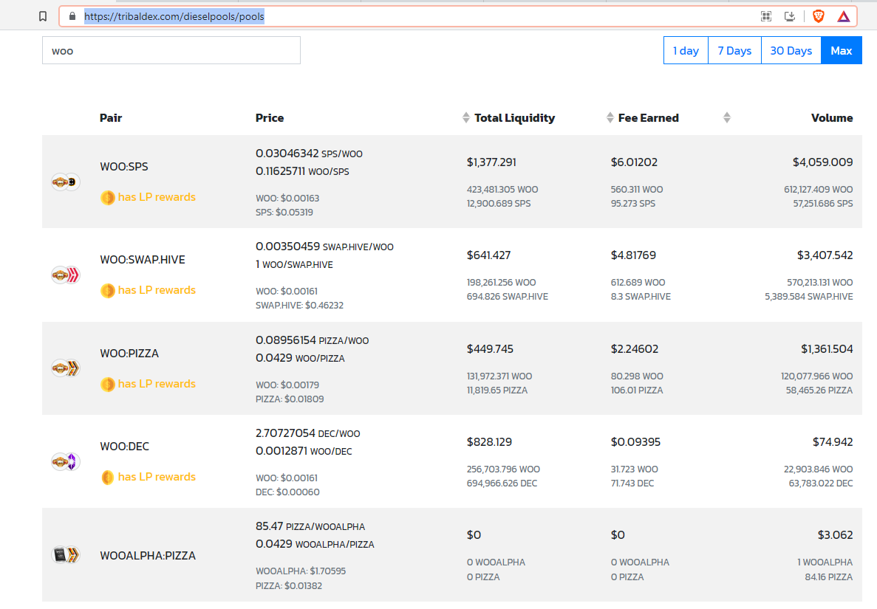Click 694,966.626 DEC liquidity amount
This screenshot has width=877, height=609.
[x=502, y=484]
